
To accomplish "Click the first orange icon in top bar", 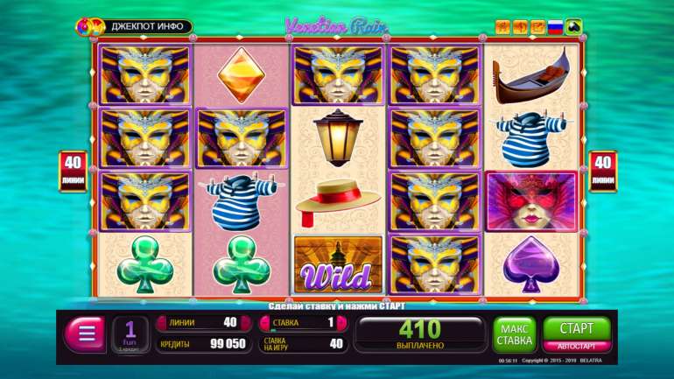I will pyautogui.click(x=502, y=27).
